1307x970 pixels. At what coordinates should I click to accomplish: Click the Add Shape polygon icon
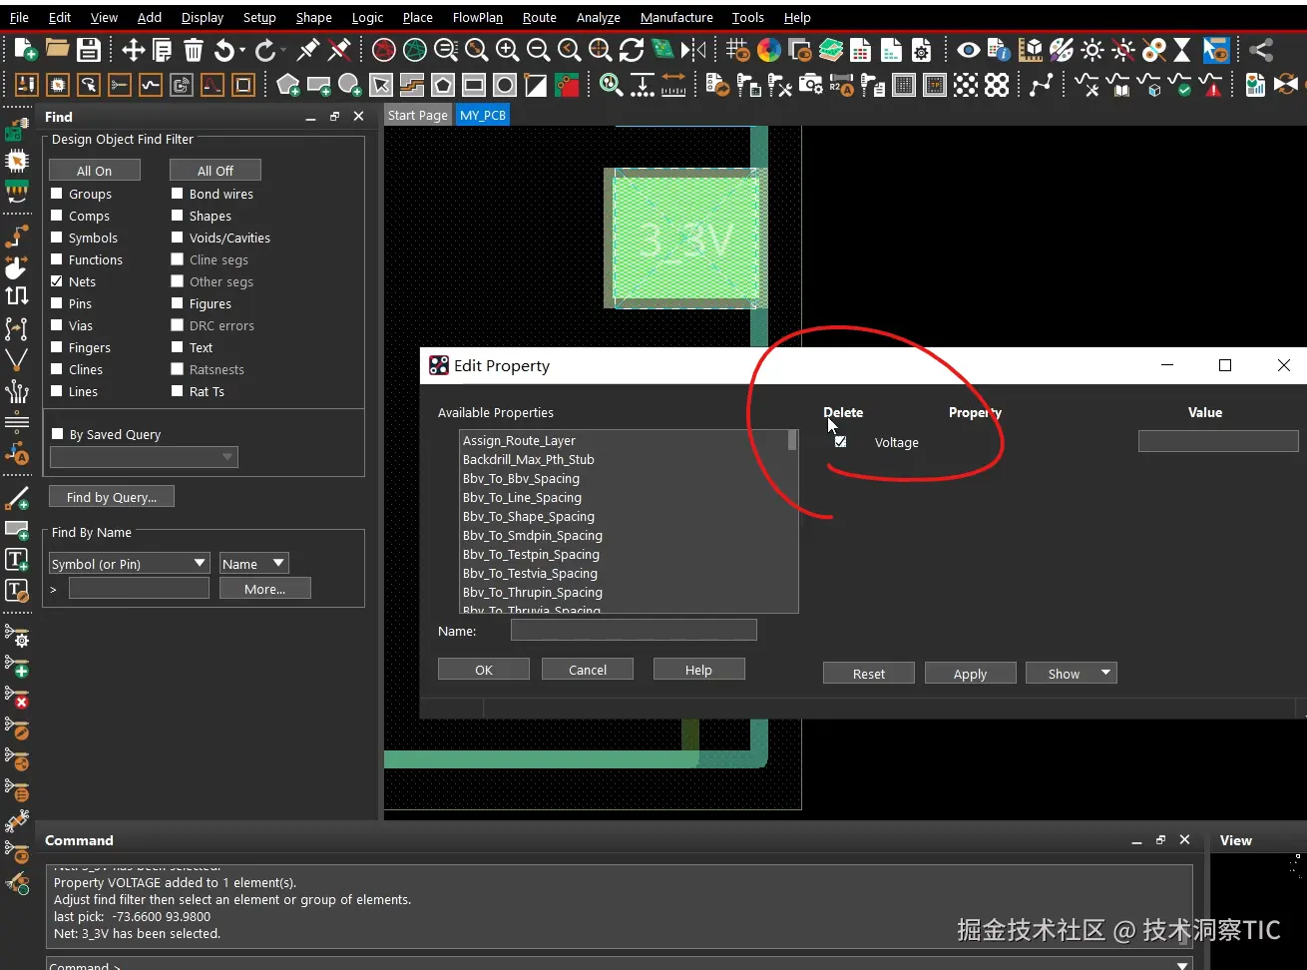[288, 86]
